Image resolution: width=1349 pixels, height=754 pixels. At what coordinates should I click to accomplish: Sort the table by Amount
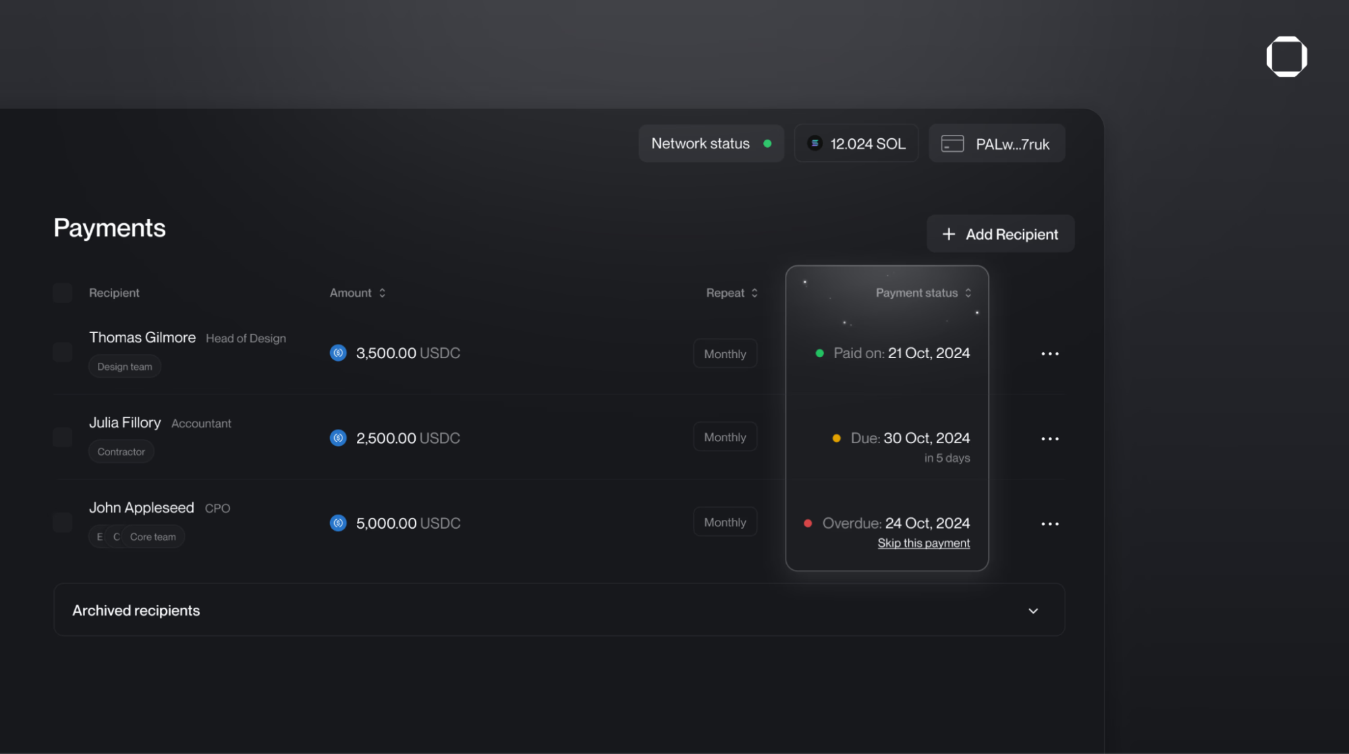(x=381, y=293)
